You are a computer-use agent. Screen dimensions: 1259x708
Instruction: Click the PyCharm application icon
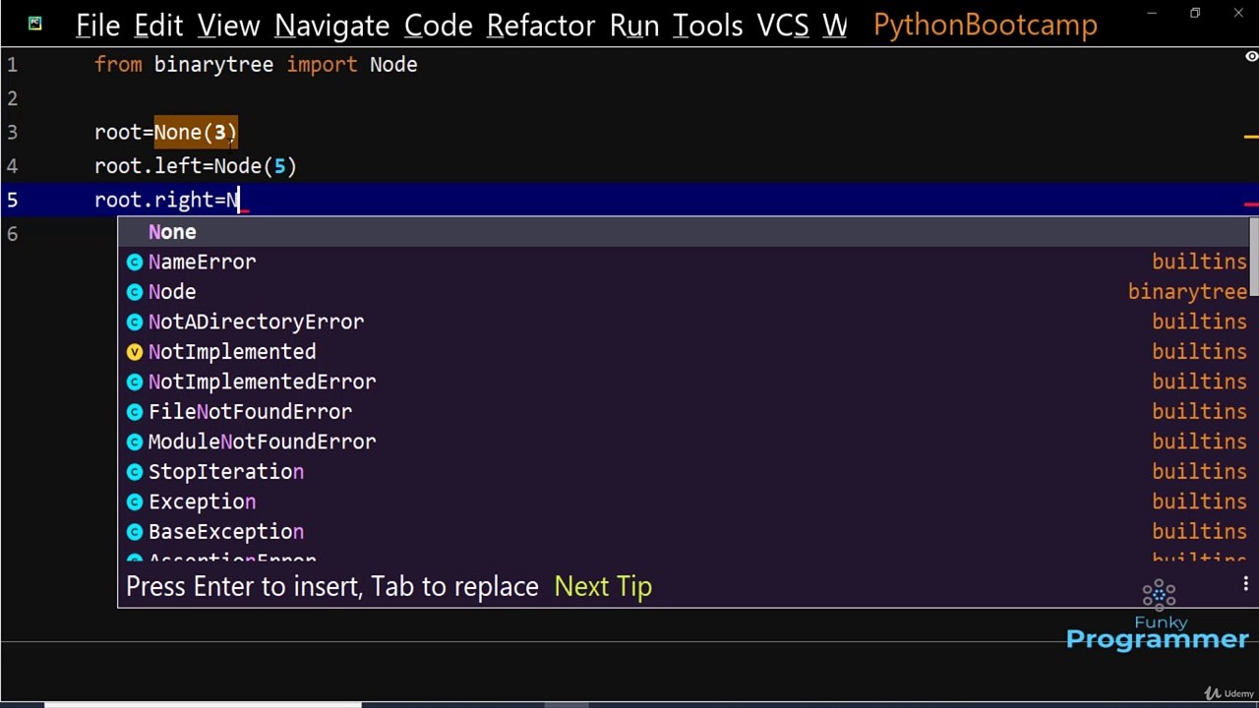coord(35,24)
